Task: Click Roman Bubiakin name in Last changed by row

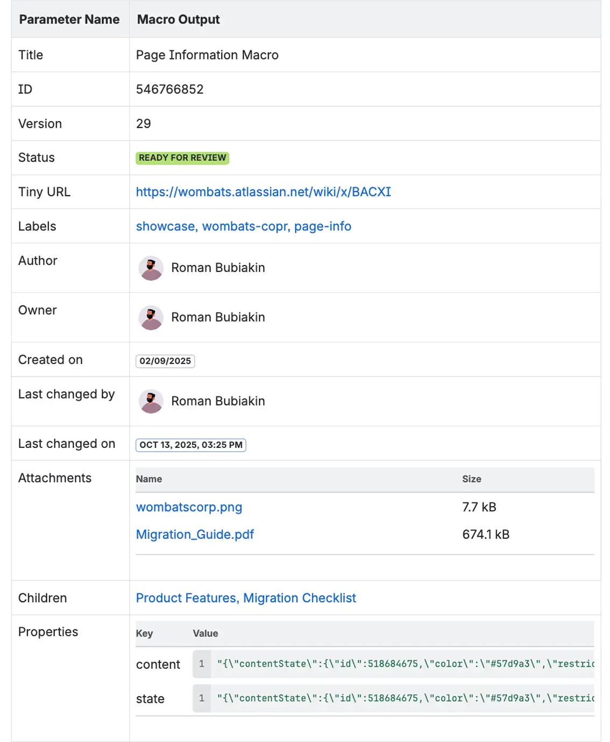Action: [x=218, y=401]
